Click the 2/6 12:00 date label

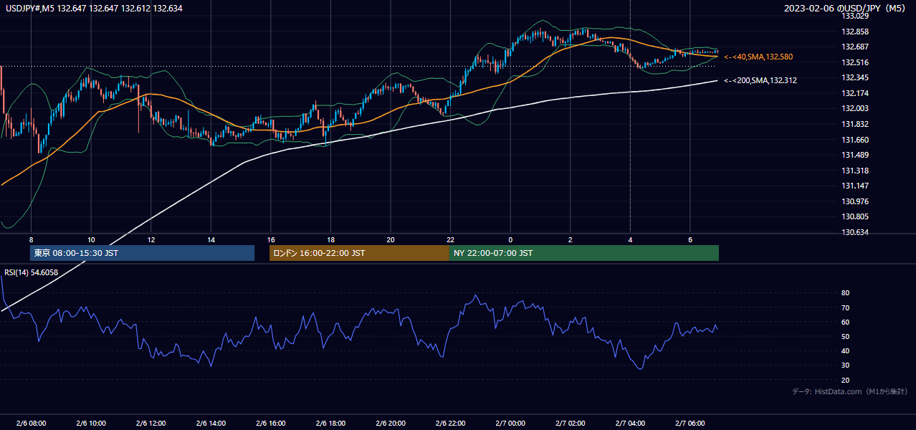coord(151,424)
